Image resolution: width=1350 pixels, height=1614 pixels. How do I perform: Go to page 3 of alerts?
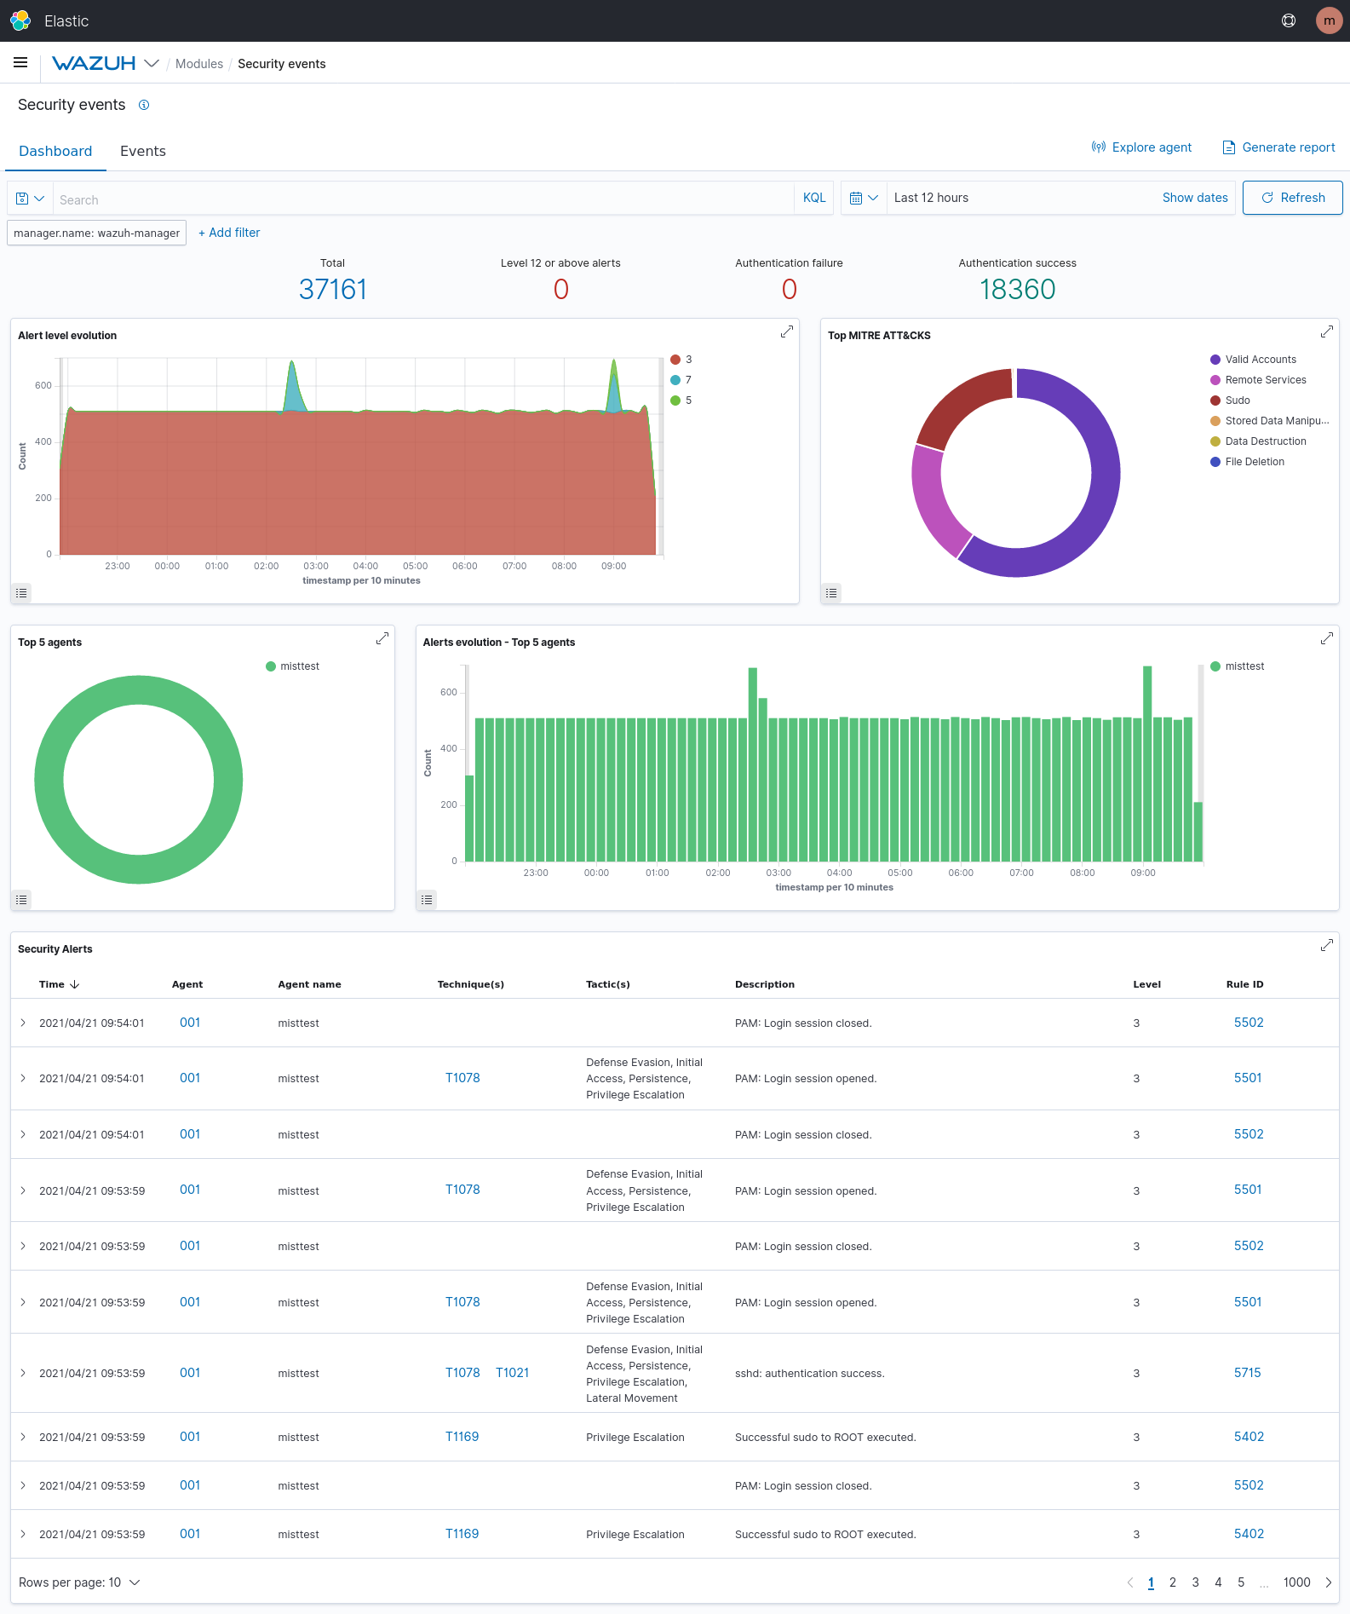point(1196,1582)
